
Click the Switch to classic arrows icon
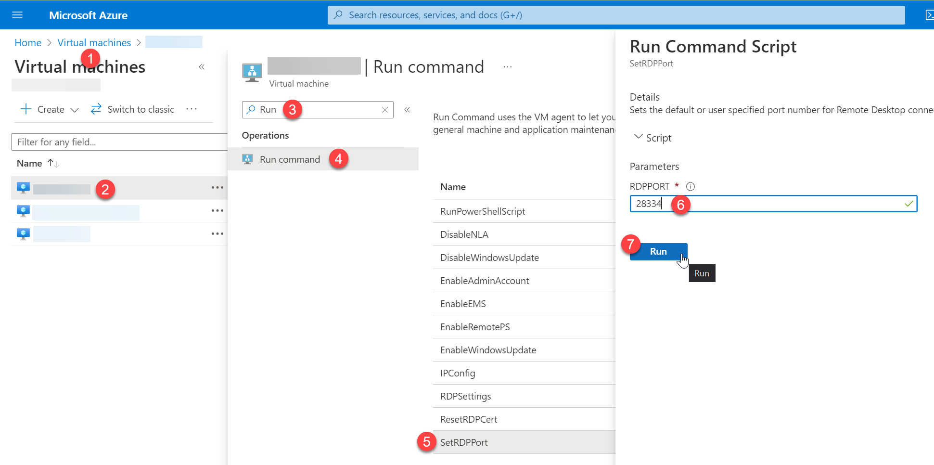96,109
